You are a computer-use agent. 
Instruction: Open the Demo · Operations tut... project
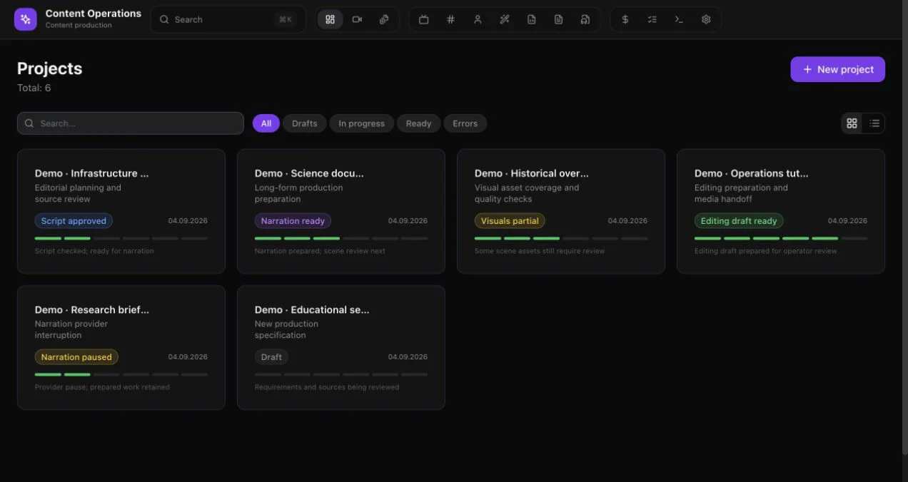781,211
